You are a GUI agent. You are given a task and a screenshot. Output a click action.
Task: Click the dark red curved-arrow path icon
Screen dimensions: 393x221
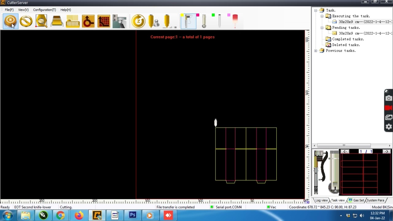point(88,21)
